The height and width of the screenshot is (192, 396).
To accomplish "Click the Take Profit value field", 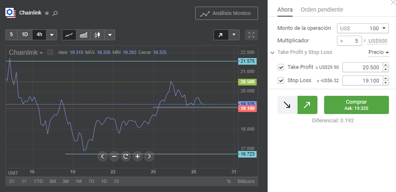I will [x=363, y=67].
